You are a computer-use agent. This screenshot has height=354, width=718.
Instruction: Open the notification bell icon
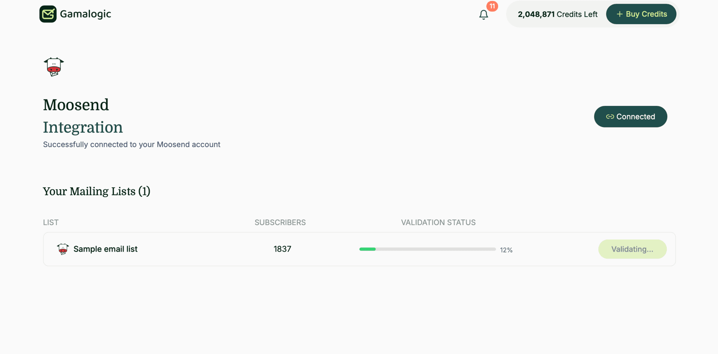click(484, 15)
